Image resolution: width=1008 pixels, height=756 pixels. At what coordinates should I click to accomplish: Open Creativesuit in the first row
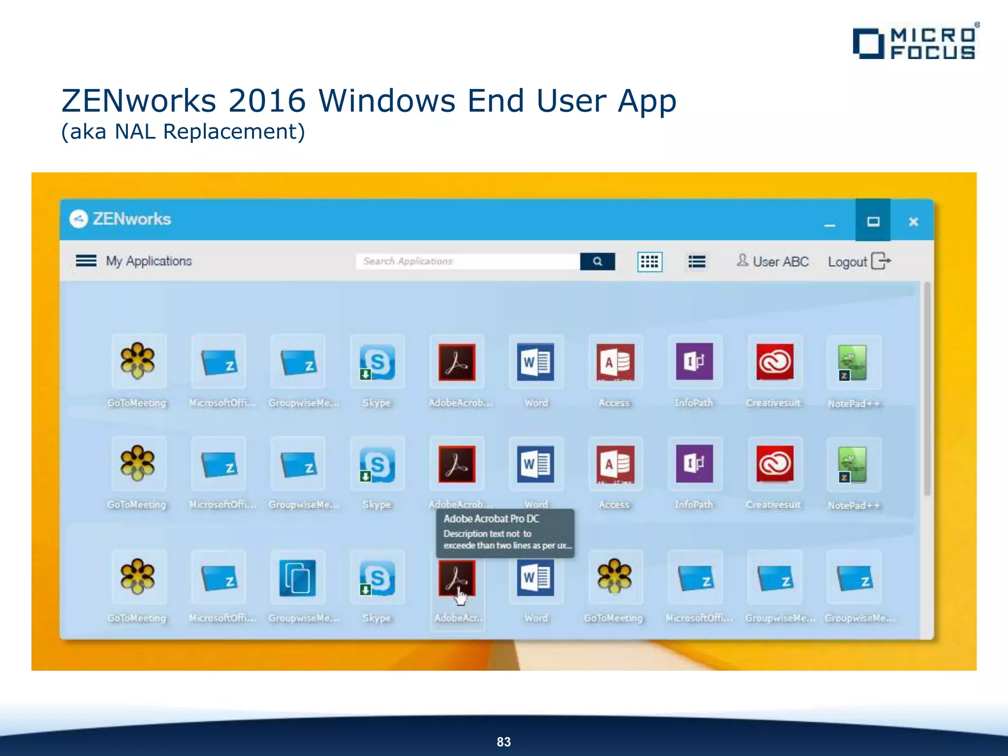775,362
